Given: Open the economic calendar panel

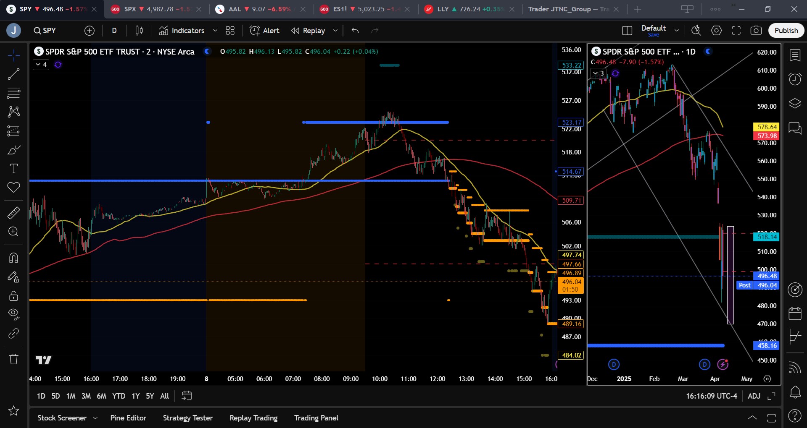Looking at the screenshot, I should [x=795, y=313].
